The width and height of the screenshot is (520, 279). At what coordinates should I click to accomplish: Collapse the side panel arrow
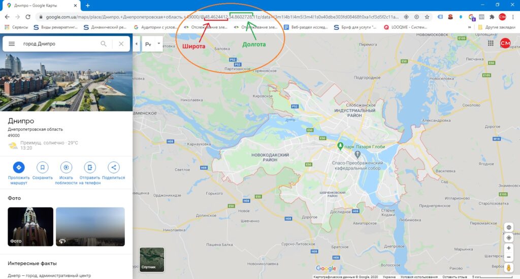(137, 44)
